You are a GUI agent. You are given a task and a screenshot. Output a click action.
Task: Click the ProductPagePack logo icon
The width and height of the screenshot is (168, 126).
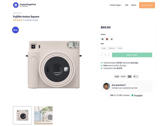pos(16,5)
